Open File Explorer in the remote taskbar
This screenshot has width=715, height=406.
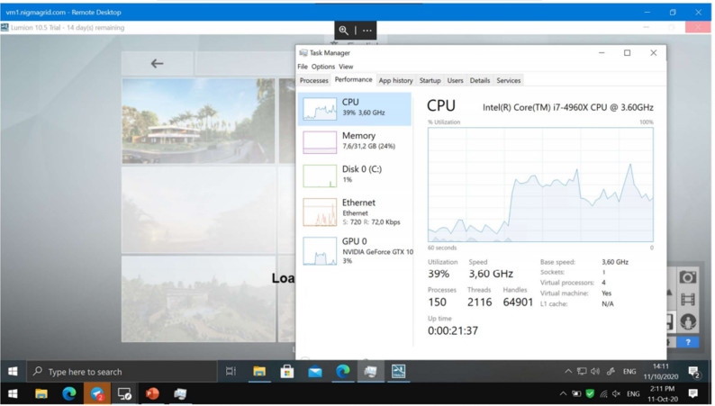[260, 373]
